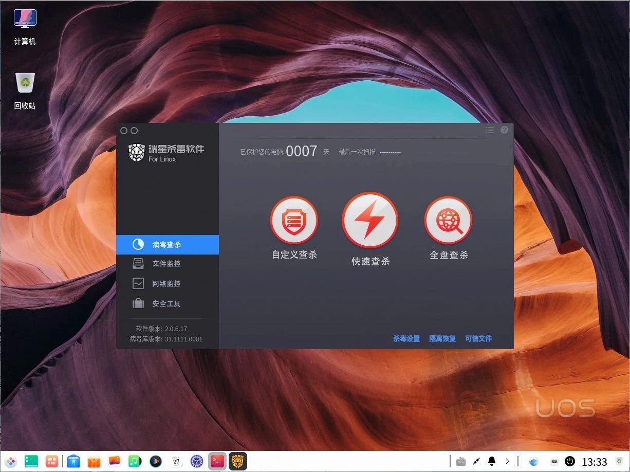Select 病毒查杀 in the sidebar
The width and height of the screenshot is (630, 472).
(x=168, y=245)
